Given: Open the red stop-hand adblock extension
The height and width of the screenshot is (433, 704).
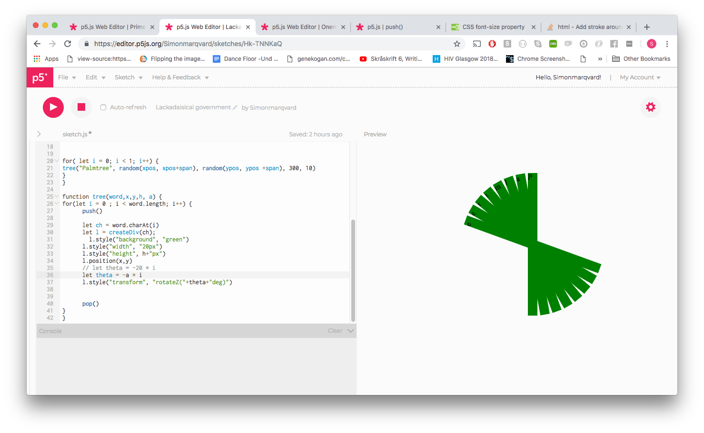Looking at the screenshot, I should click(x=492, y=44).
